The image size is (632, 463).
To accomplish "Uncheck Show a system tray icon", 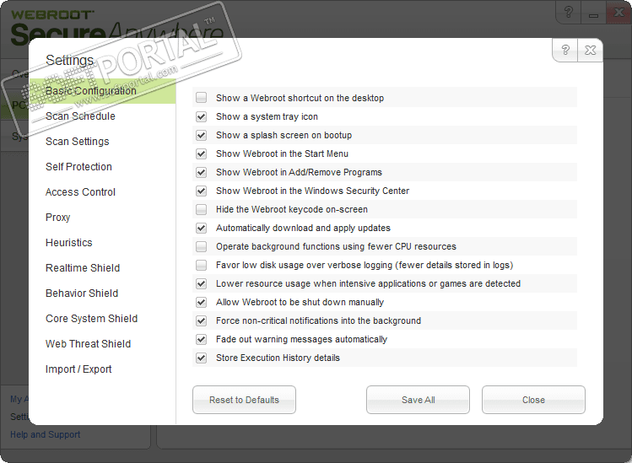I will [x=201, y=116].
